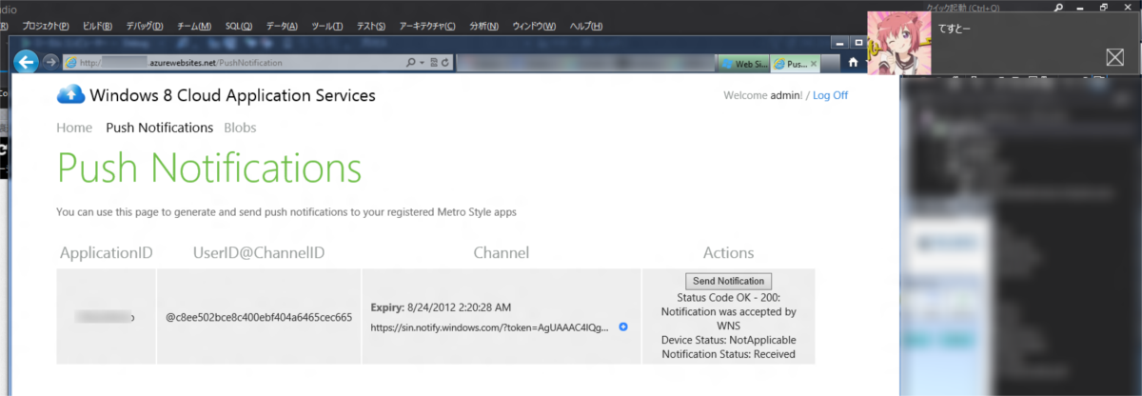The image size is (1142, 396).
Task: Navigate to the Home page link
Action: pos(74,128)
